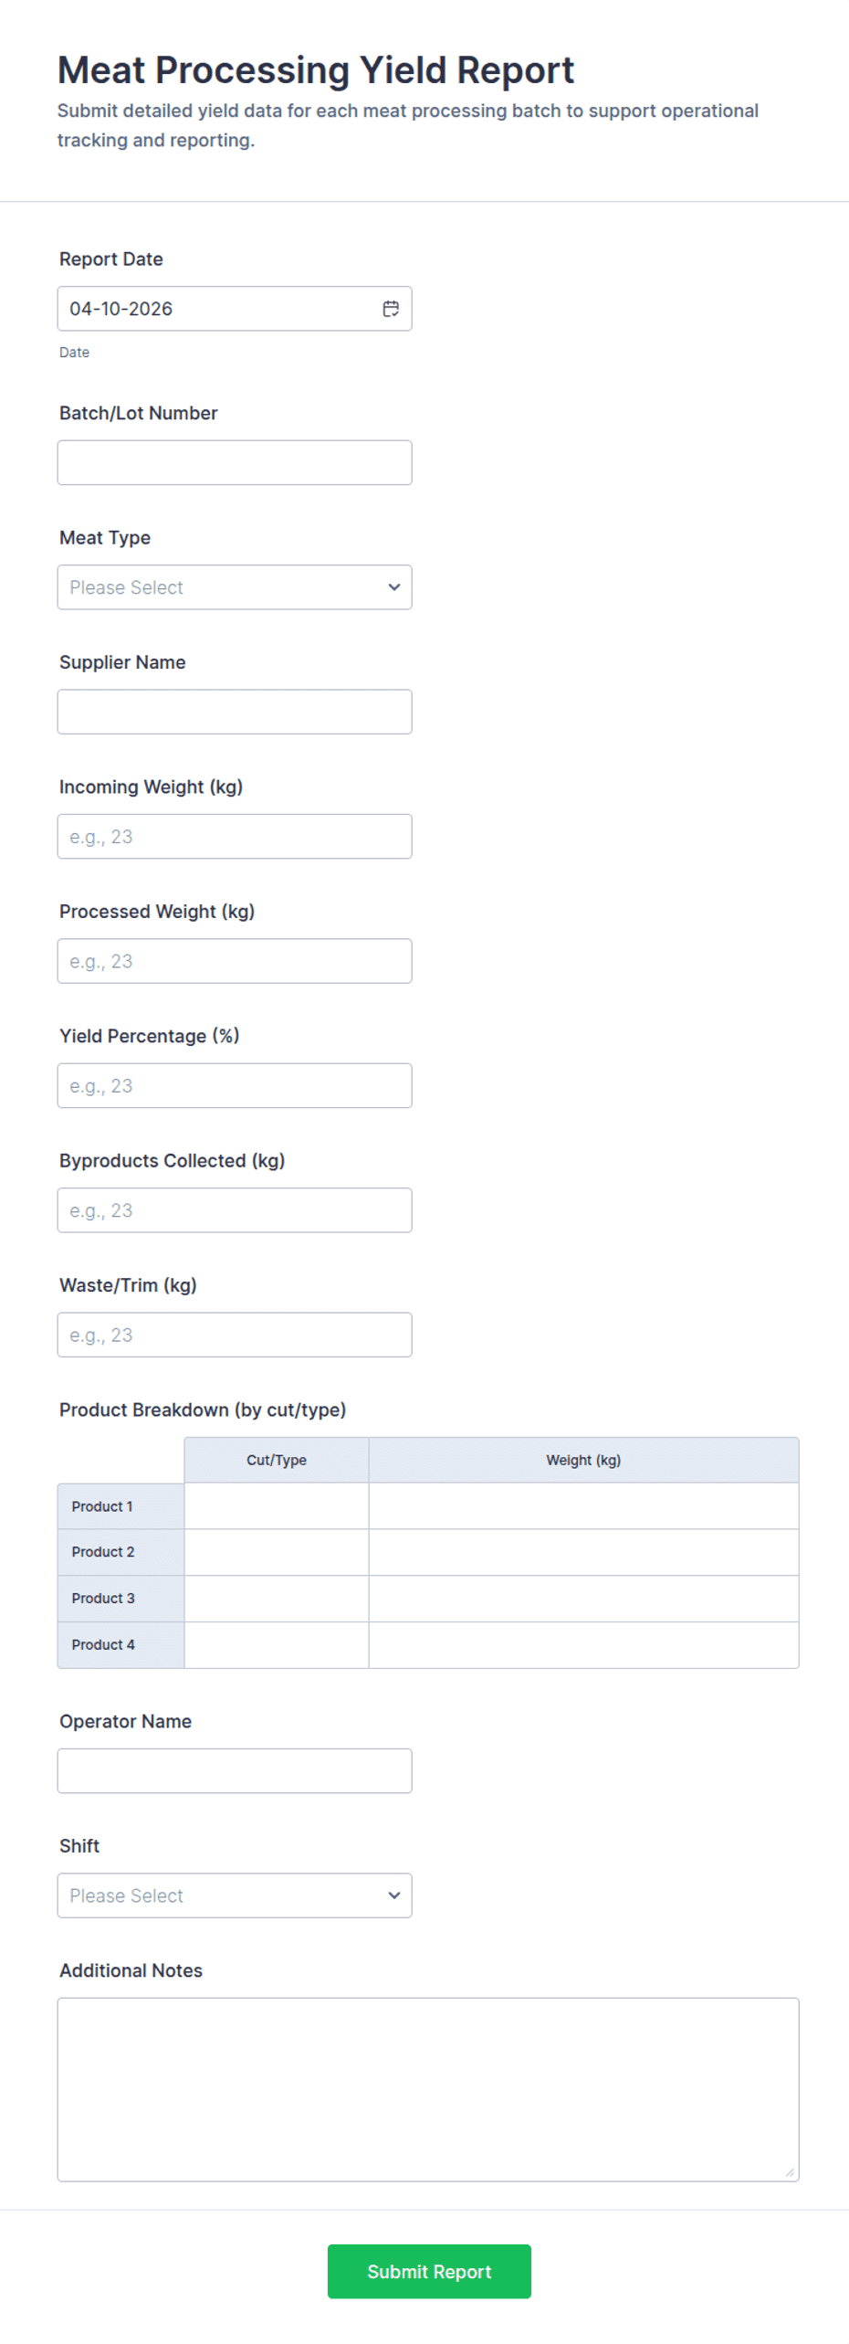Image resolution: width=849 pixels, height=2344 pixels.
Task: Expand the Meat Type chevron arrow
Action: pos(393,587)
